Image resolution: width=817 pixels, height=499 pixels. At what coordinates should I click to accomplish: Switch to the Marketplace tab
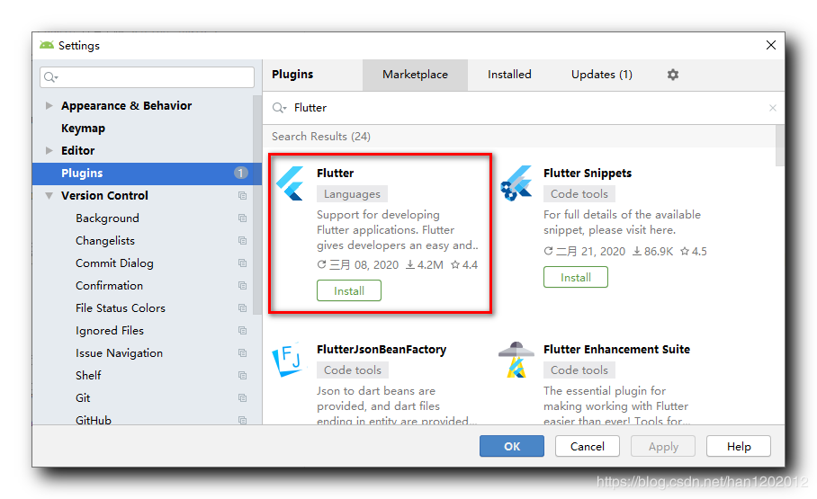coord(416,75)
